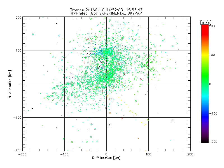Screen dimensions: 224x168
Task: Click the x-axis '200' tick label
Action: pyautogui.click(x=190, y=154)
